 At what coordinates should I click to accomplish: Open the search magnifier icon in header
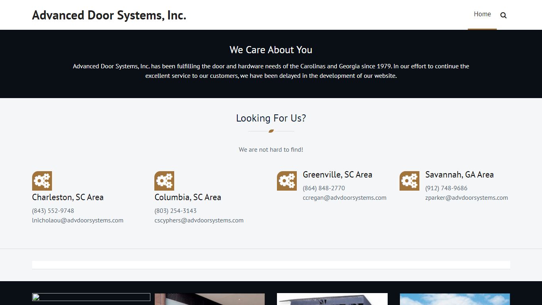[x=503, y=15]
